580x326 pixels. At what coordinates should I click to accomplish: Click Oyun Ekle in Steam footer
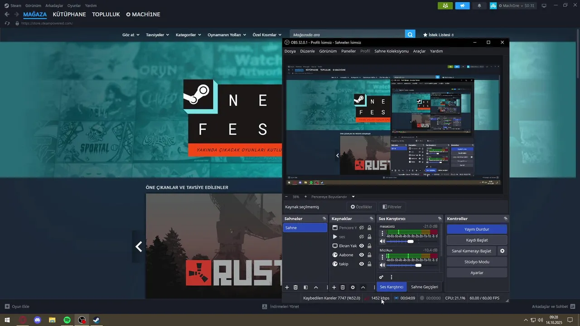point(17,307)
